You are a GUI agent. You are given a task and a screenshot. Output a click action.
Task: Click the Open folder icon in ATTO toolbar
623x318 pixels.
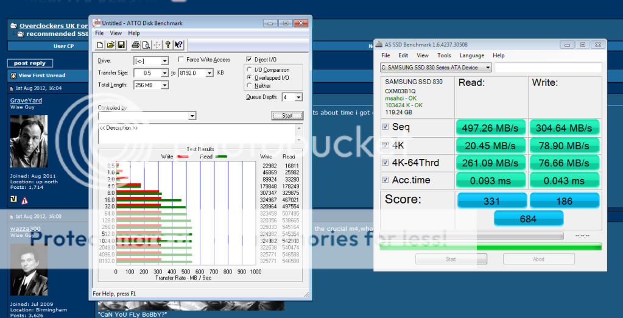pyautogui.click(x=111, y=44)
